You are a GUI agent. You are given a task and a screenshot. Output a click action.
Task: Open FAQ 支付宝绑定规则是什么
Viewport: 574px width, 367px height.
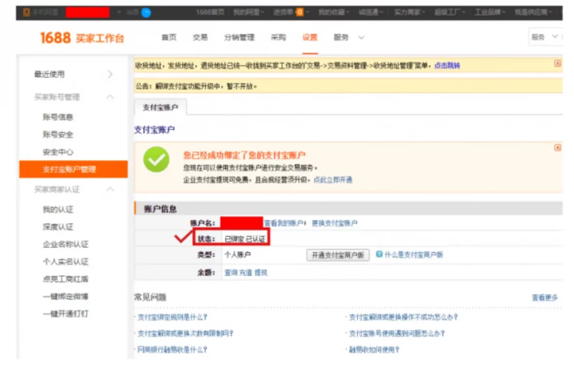173,317
